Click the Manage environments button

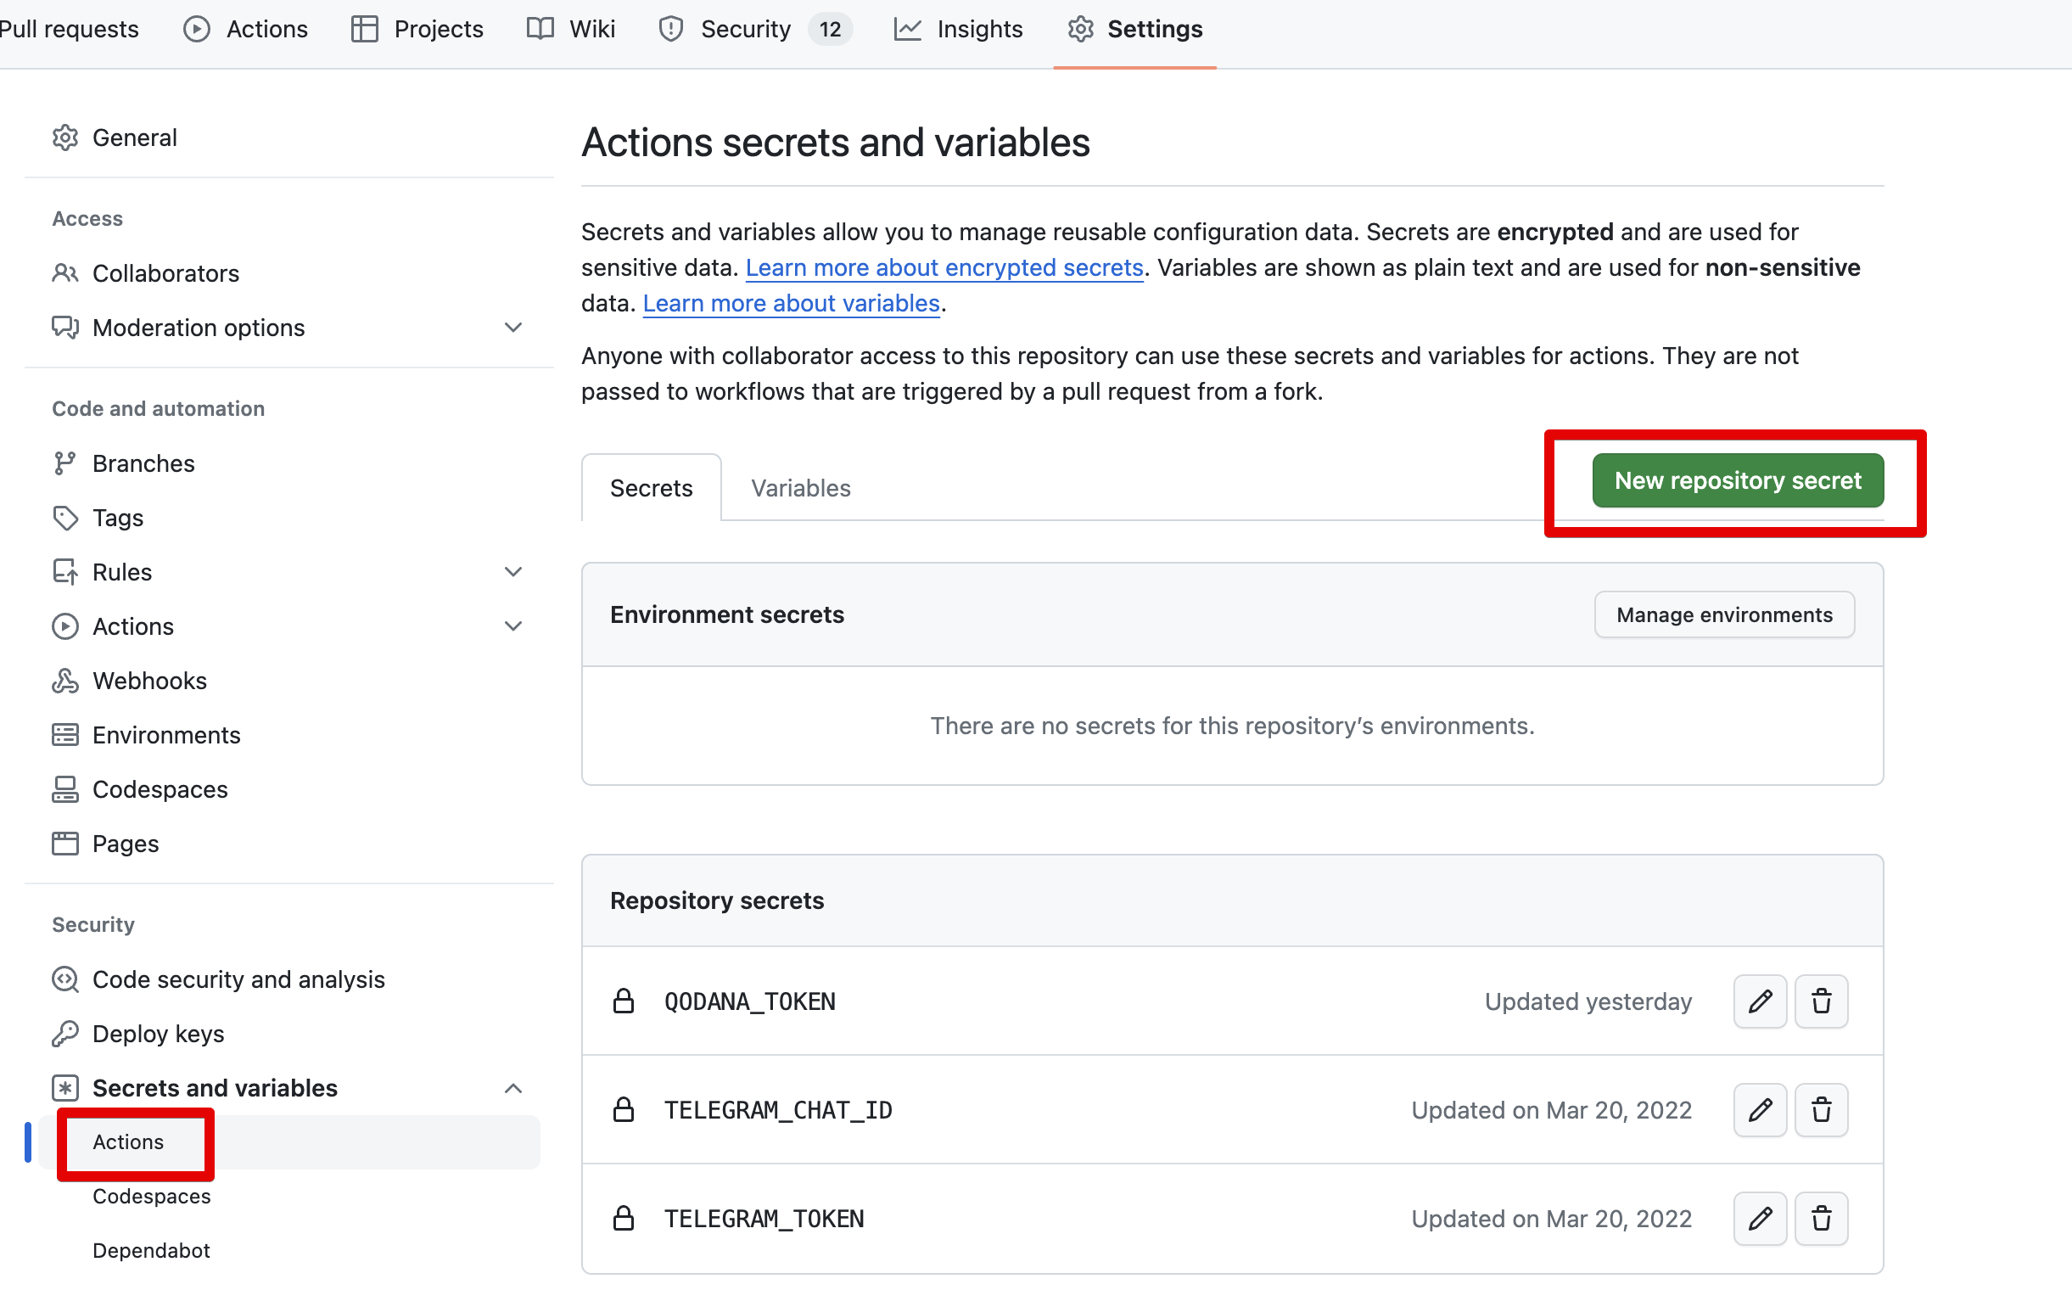[x=1723, y=614]
